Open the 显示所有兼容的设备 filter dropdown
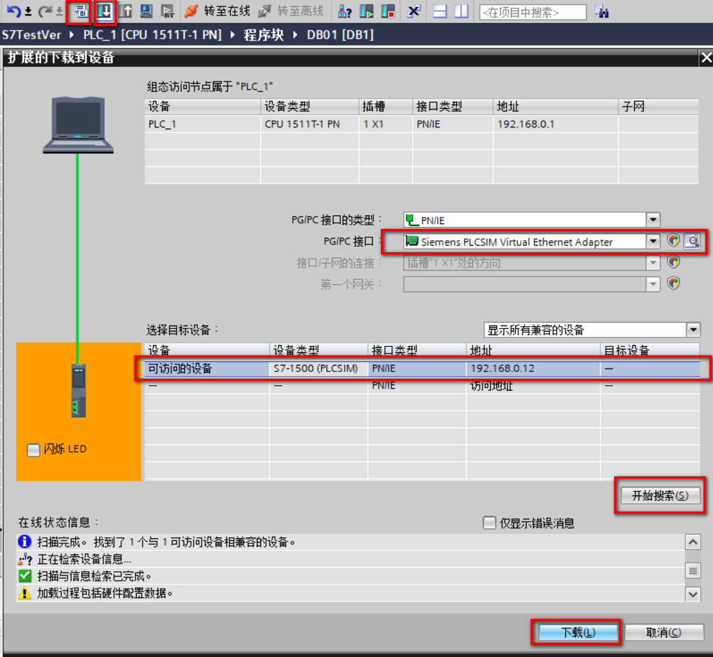This screenshot has height=657, width=713. pyautogui.click(x=693, y=330)
